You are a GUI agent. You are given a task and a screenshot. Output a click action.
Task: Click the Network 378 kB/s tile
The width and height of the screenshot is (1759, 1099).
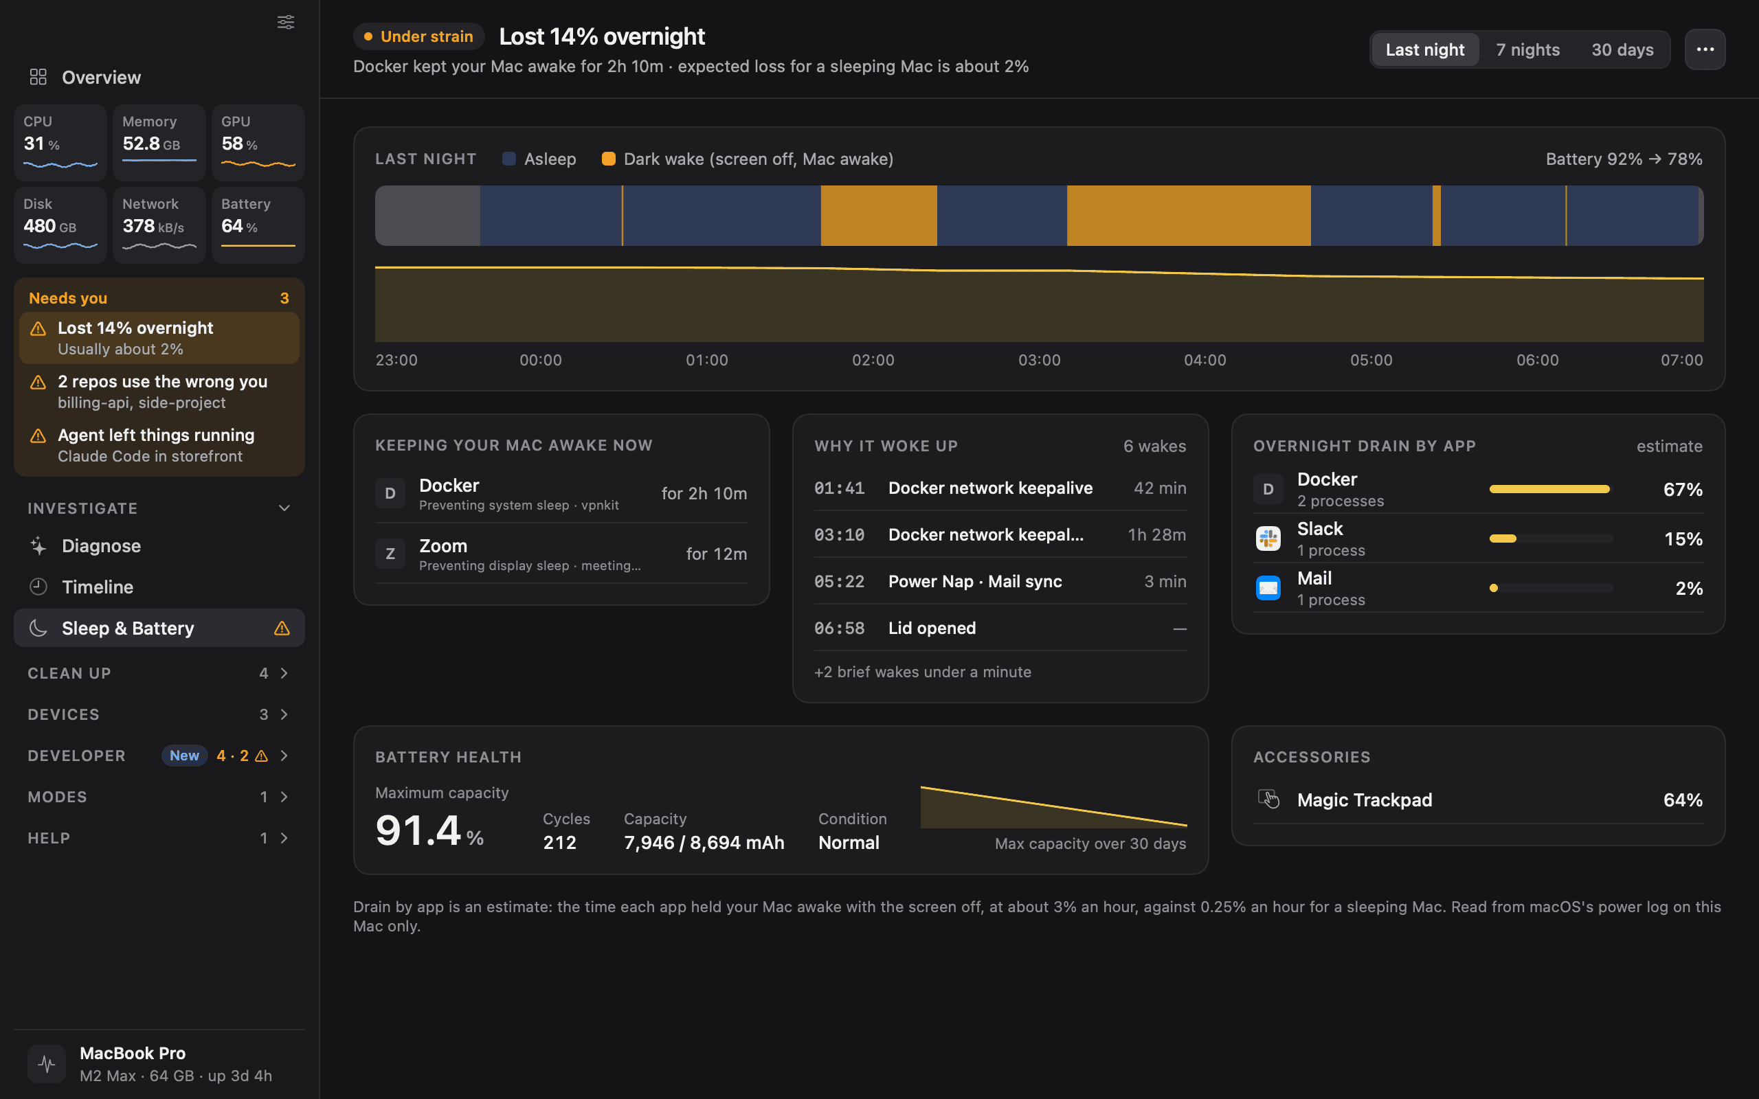pos(159,225)
